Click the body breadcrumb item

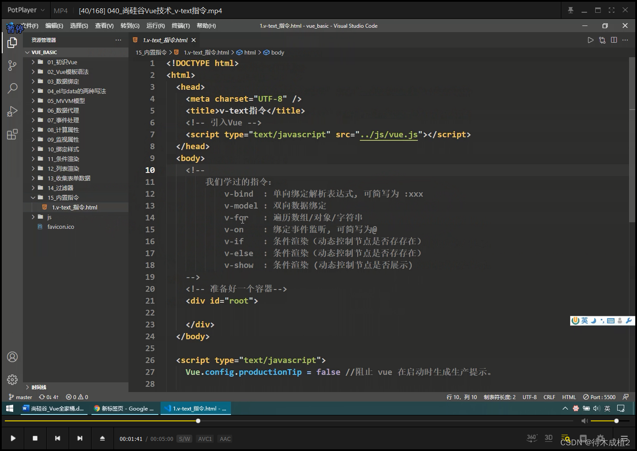point(274,52)
